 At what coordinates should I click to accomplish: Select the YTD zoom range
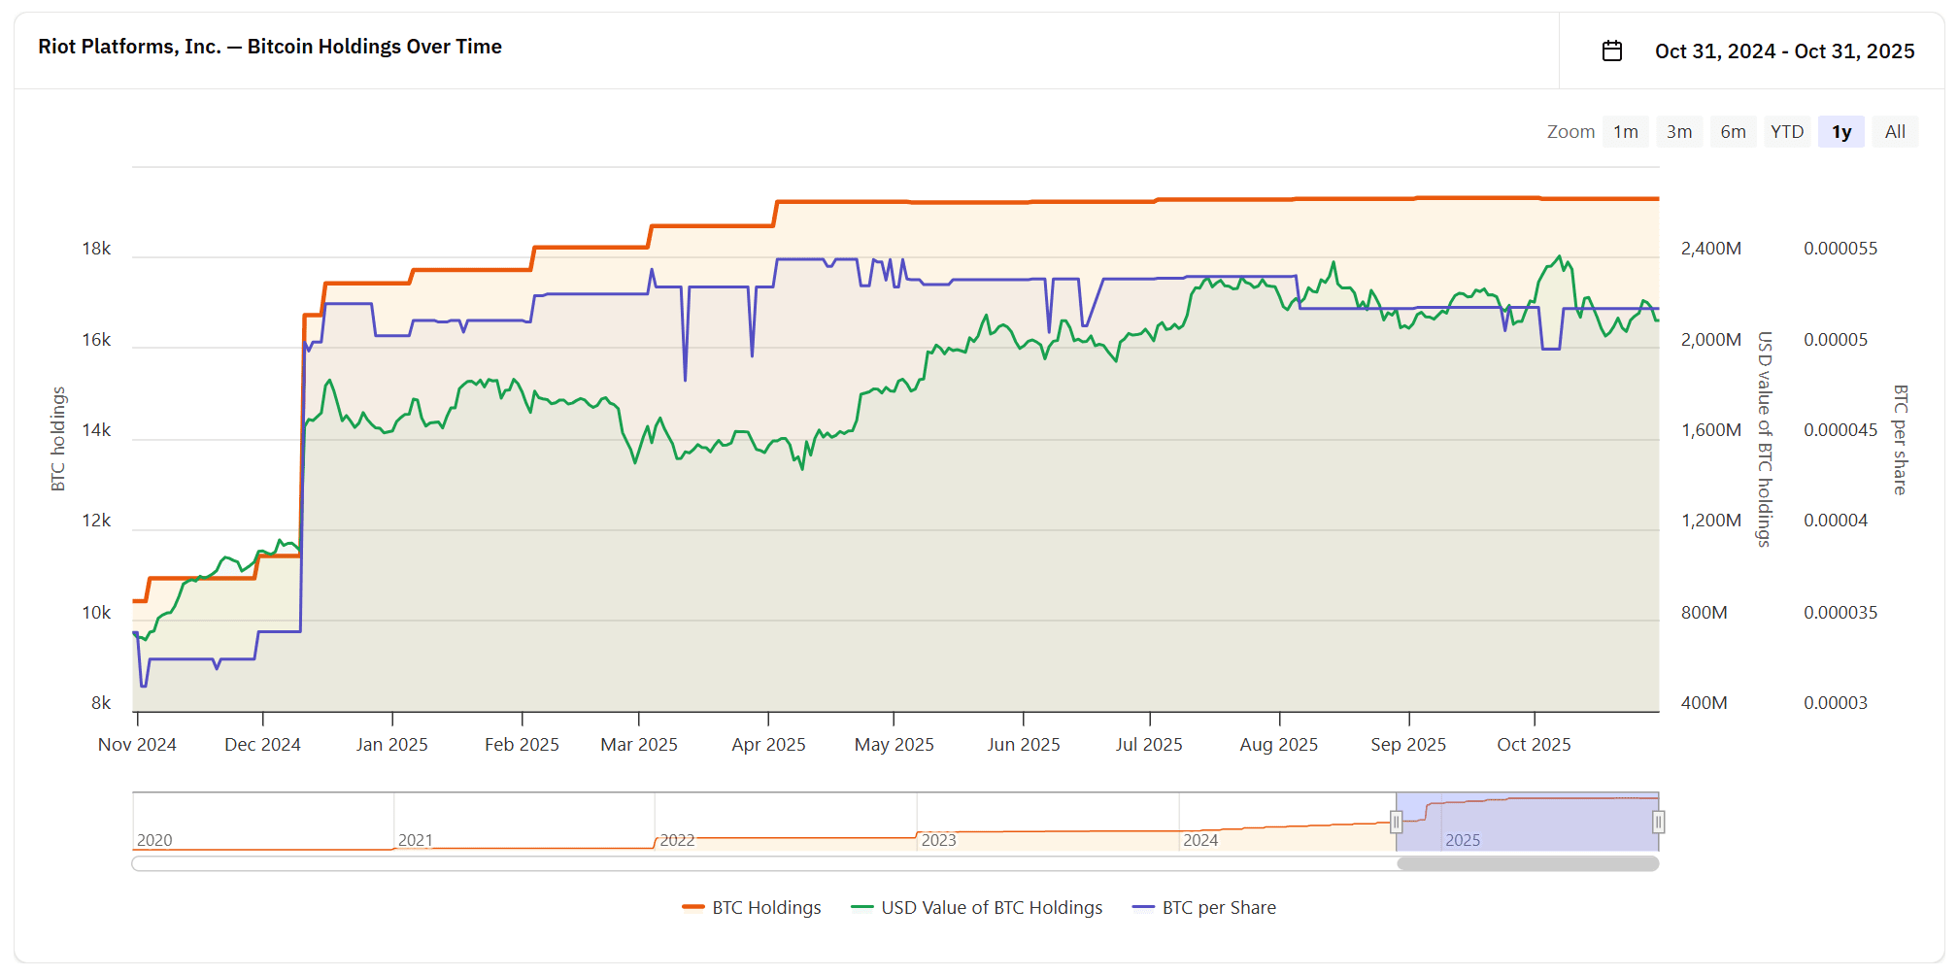[x=1788, y=131]
